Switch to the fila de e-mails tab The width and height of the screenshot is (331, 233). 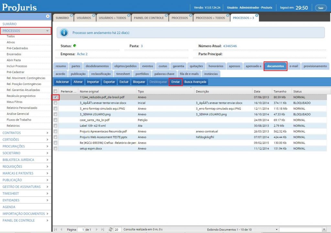189,74
